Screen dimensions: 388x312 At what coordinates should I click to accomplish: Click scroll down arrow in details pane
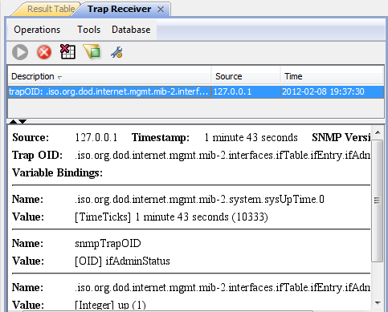[x=378, y=303]
